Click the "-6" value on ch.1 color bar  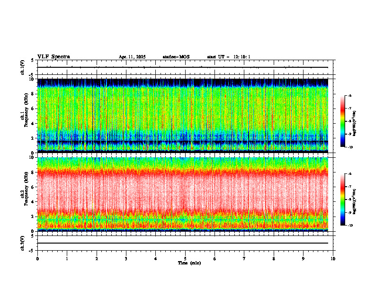(x=349, y=95)
